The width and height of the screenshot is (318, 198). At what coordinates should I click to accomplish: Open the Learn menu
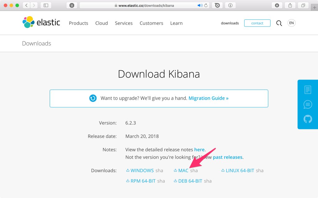tap(176, 23)
